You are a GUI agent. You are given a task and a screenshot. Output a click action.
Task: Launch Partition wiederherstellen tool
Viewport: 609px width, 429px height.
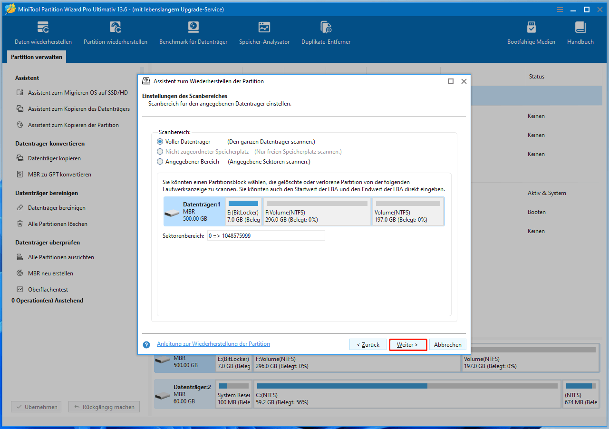click(x=115, y=33)
